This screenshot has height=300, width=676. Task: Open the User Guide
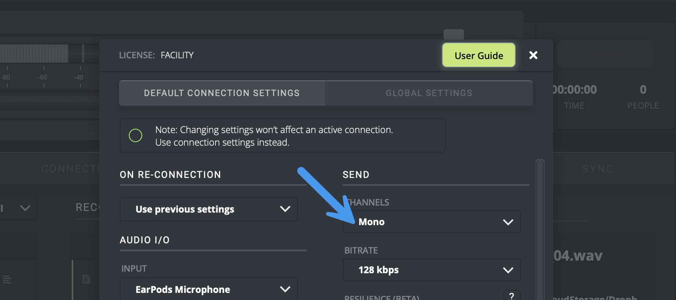tap(479, 56)
